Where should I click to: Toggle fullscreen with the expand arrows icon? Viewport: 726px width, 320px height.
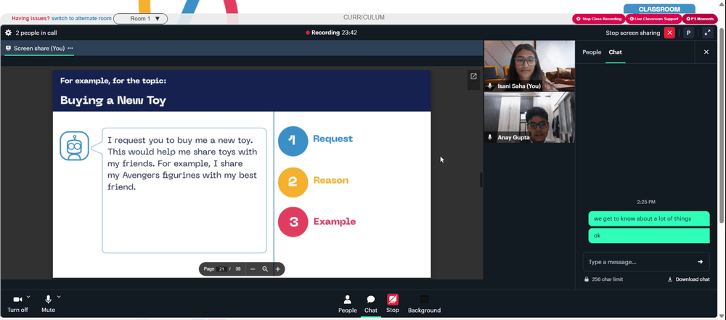pyautogui.click(x=707, y=33)
